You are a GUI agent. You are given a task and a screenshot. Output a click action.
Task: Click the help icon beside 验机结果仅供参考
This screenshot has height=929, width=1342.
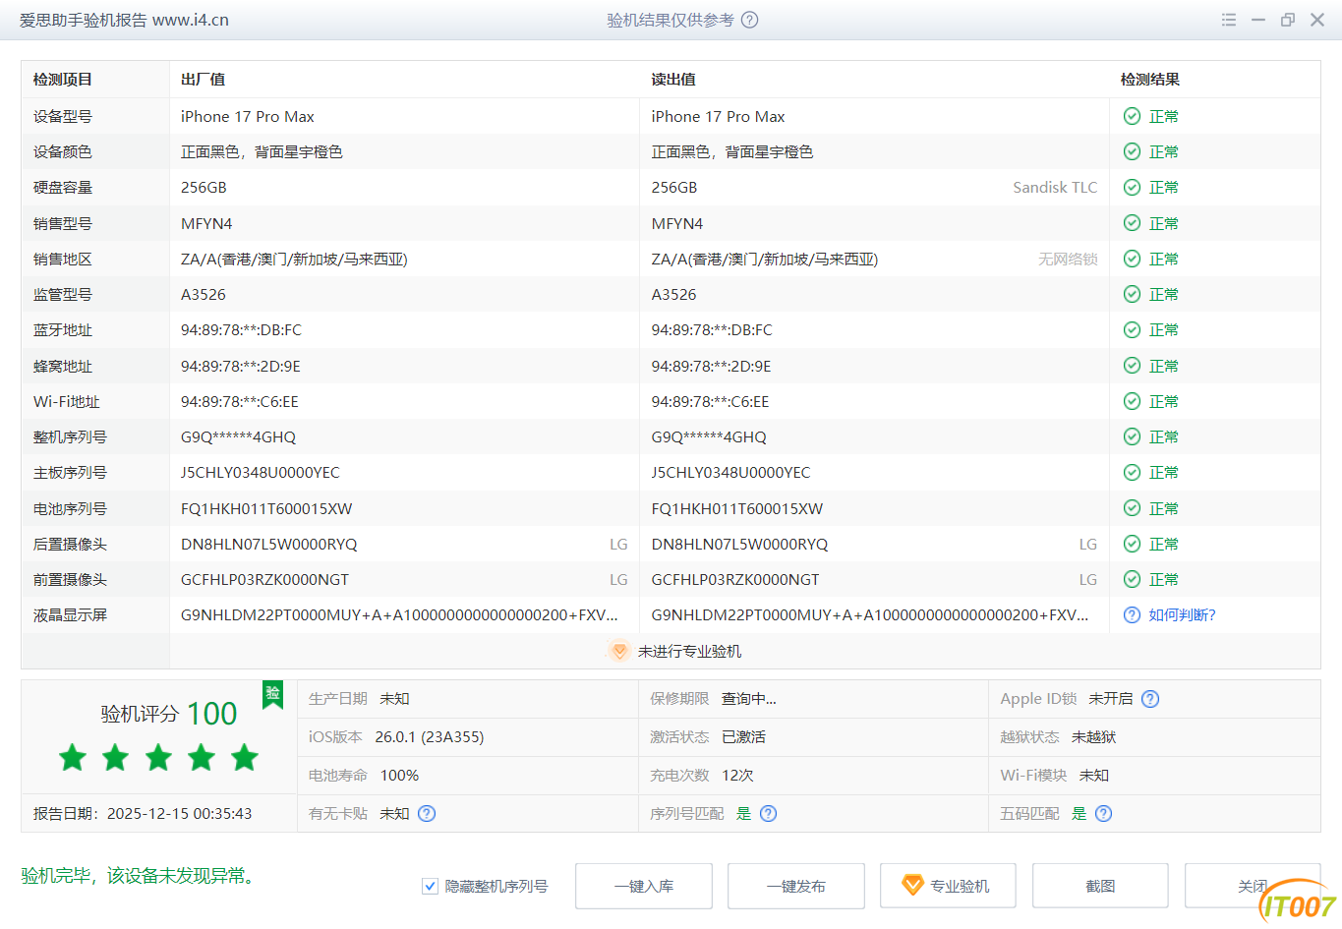pos(749,20)
